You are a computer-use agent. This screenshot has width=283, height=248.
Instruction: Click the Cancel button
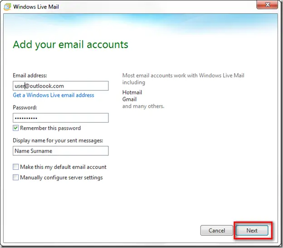click(x=217, y=230)
